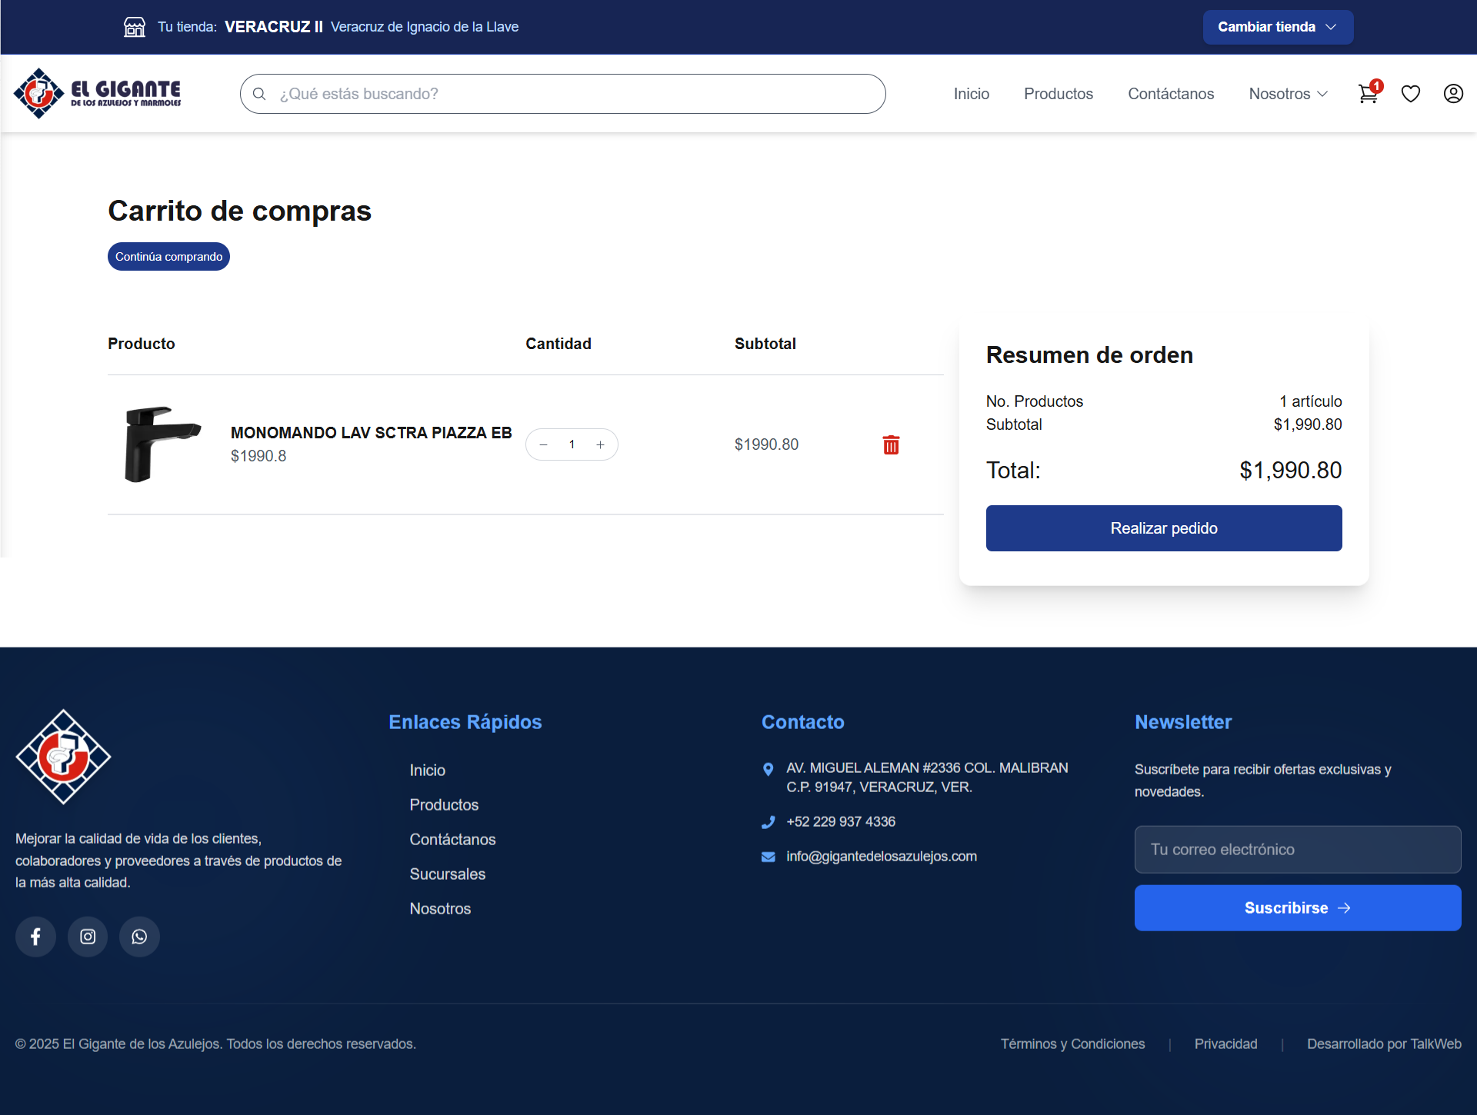Decrease quantity with the minus stepper
This screenshot has width=1477, height=1115.
click(543, 444)
